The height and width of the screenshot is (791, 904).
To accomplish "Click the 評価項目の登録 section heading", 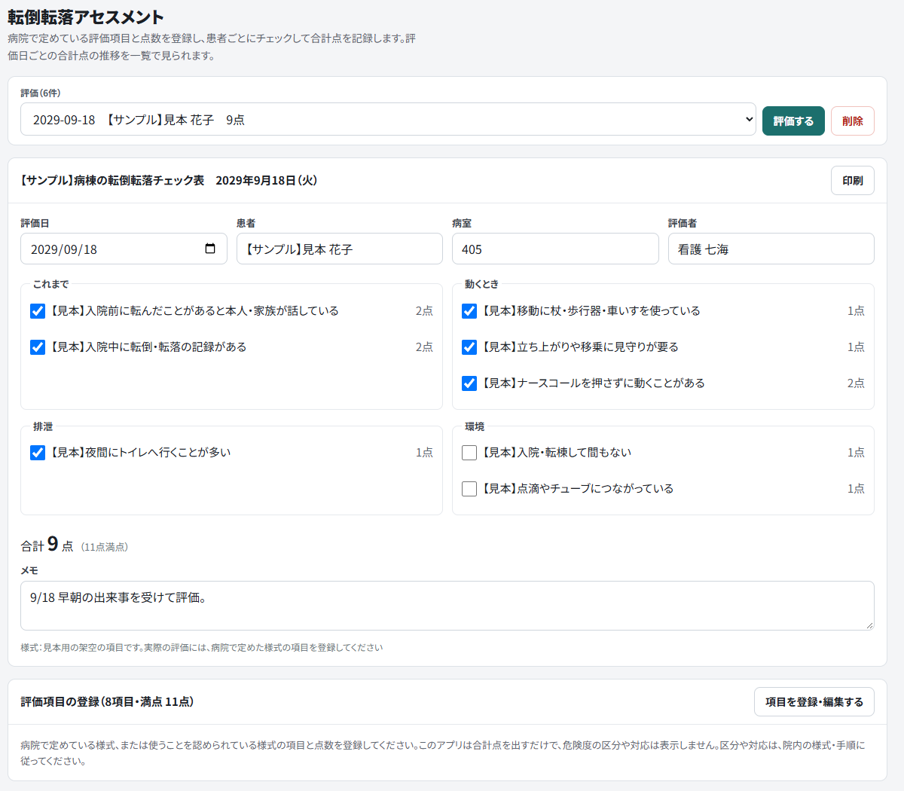I will 107,701.
